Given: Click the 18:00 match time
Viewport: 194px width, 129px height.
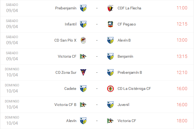Looking at the screenshot, I should (182, 121).
